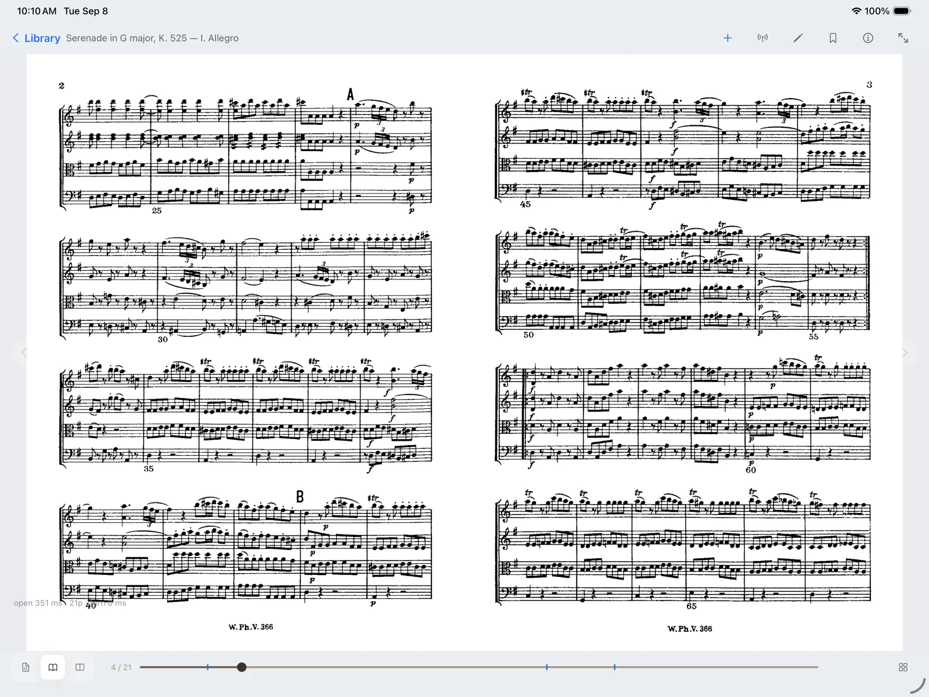Tap the date "Tue Sep 8"
This screenshot has width=929, height=697.
[x=86, y=11]
